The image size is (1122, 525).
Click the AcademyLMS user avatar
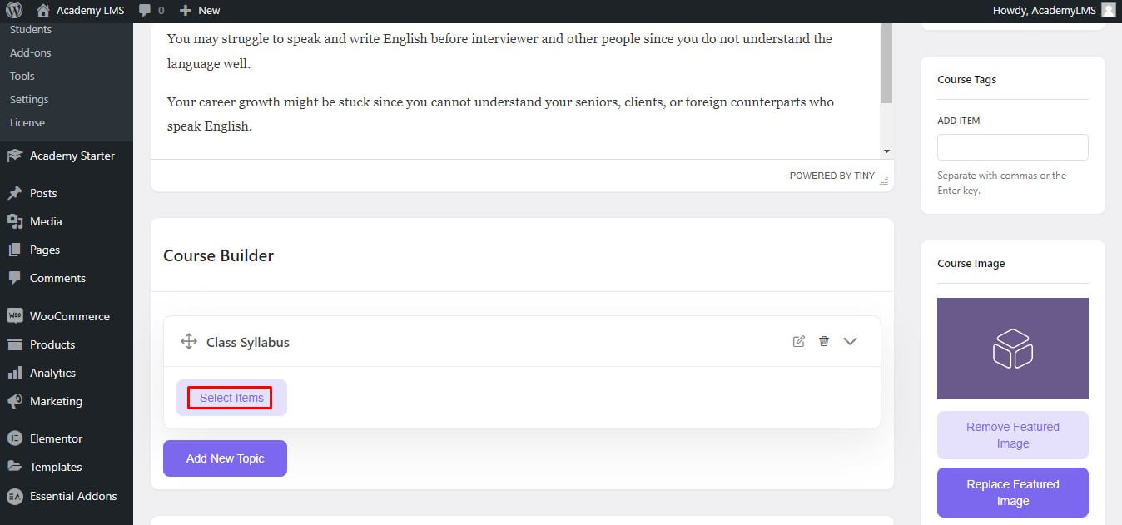pos(1108,11)
